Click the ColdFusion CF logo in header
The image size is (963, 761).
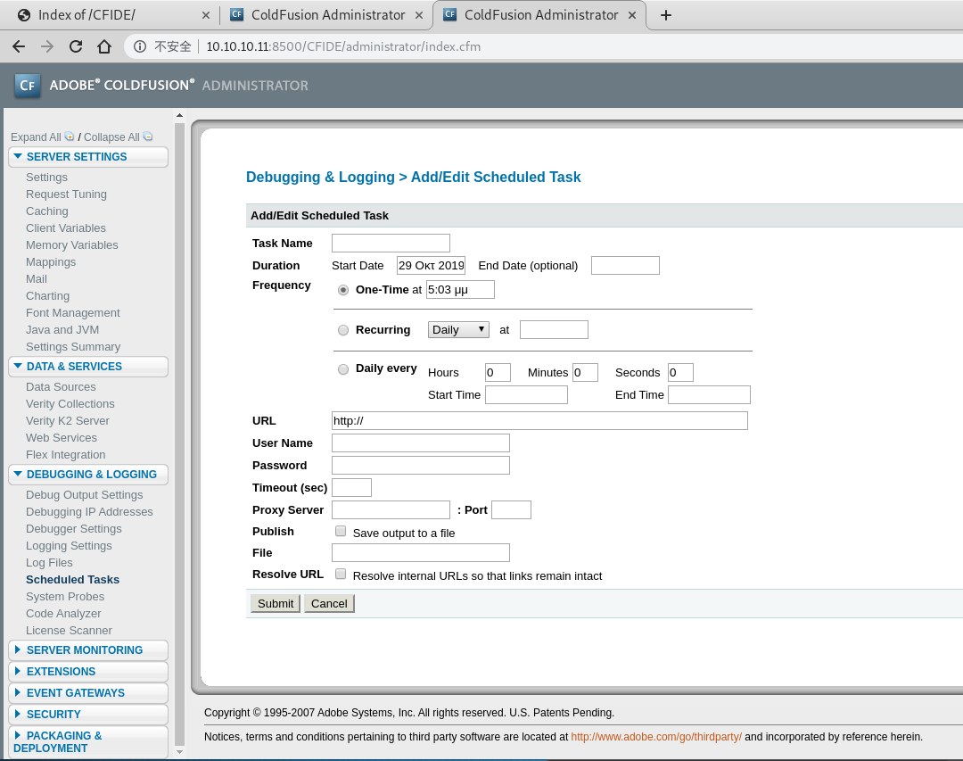click(28, 86)
